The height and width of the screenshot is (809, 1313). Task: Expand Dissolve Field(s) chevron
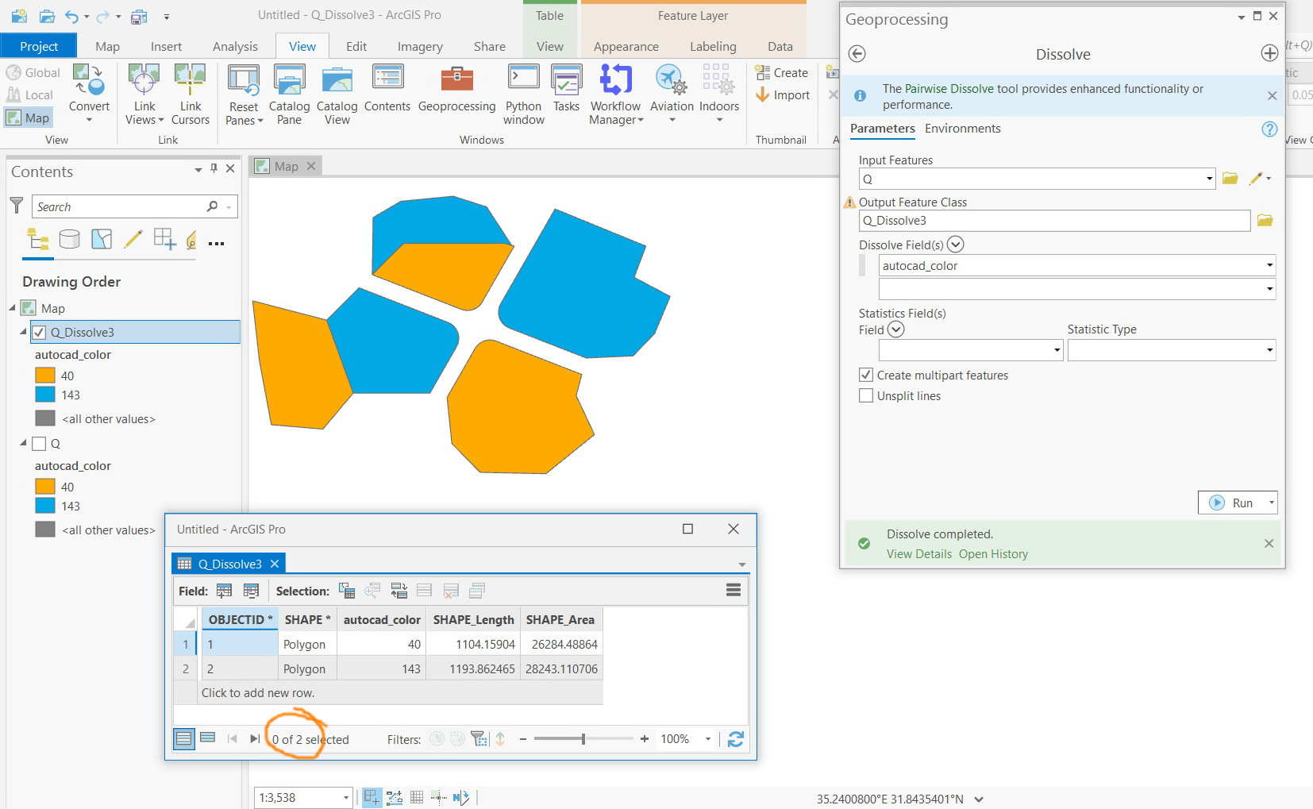click(955, 245)
